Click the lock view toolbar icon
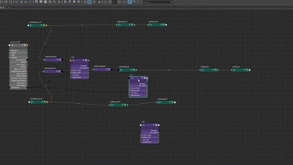The width and height of the screenshot is (293, 165). 99,2
